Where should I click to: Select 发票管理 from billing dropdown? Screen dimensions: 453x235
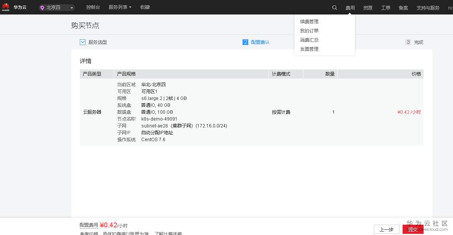pos(309,49)
